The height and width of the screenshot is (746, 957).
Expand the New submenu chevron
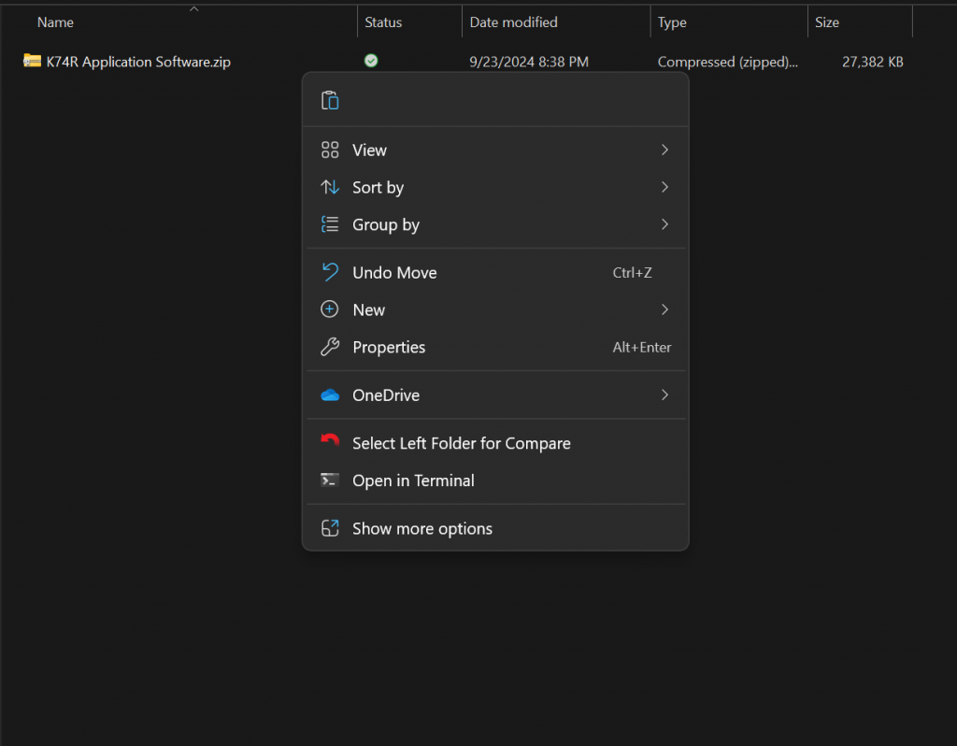pos(664,310)
